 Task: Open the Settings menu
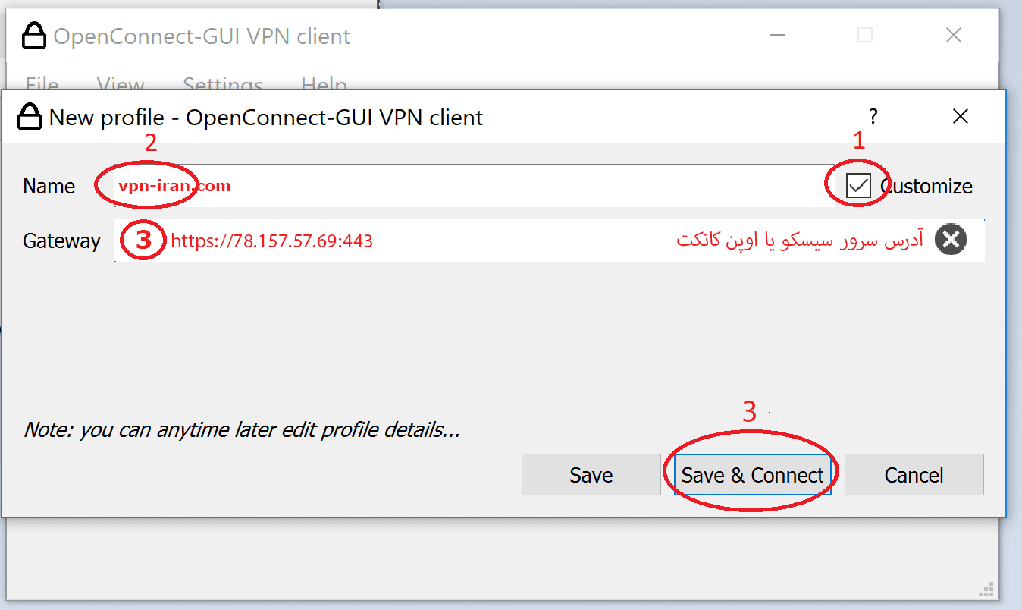tap(221, 83)
